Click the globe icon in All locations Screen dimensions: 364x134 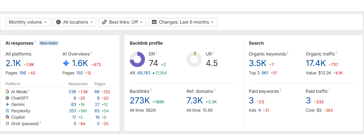pyautogui.click(x=58, y=22)
